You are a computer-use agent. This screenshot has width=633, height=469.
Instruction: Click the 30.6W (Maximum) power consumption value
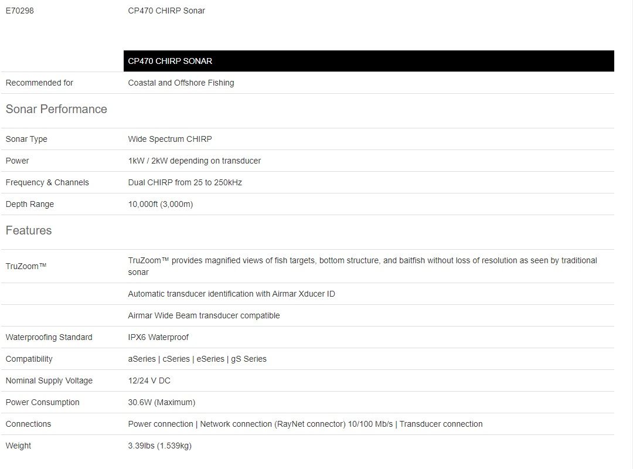(x=162, y=402)
